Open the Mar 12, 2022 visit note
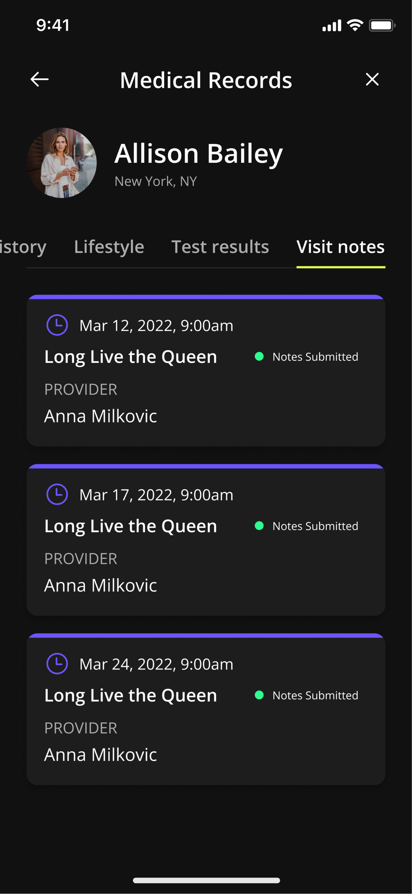 pyautogui.click(x=206, y=371)
